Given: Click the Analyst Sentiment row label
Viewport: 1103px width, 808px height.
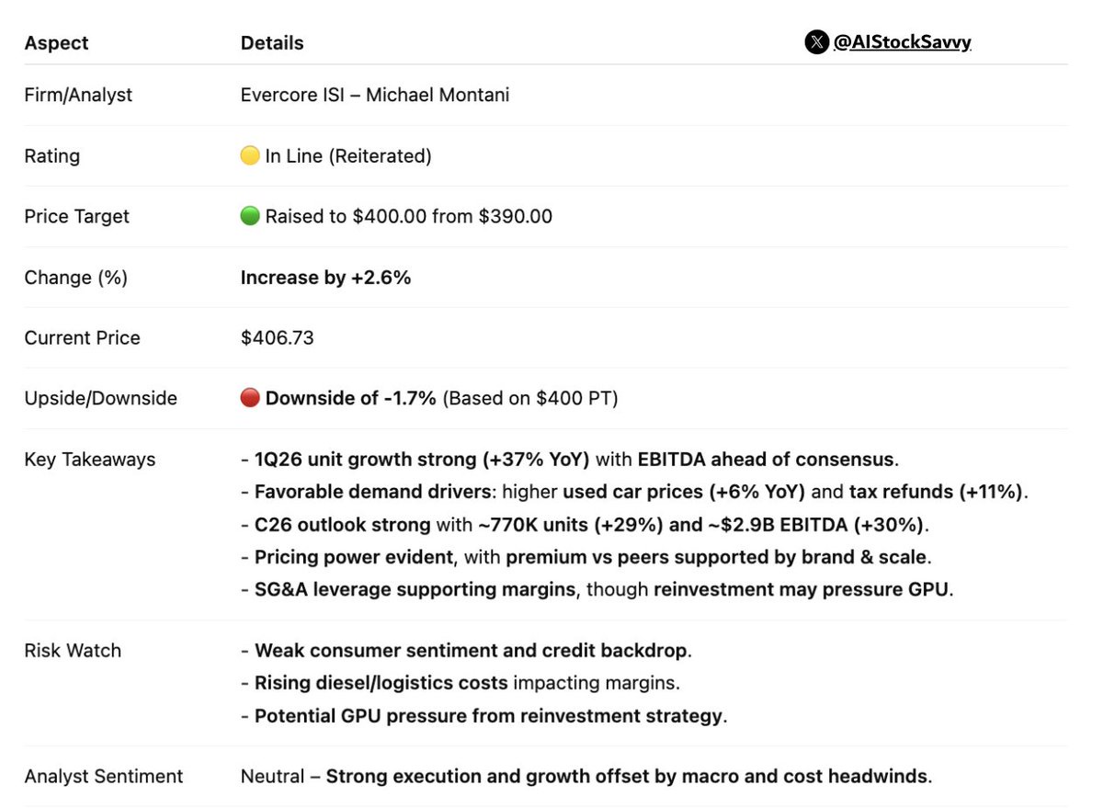Looking at the screenshot, I should tap(104, 777).
